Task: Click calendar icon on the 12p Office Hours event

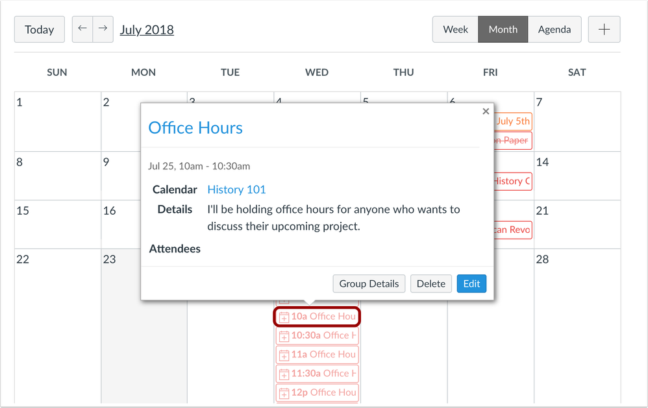Action: [284, 392]
